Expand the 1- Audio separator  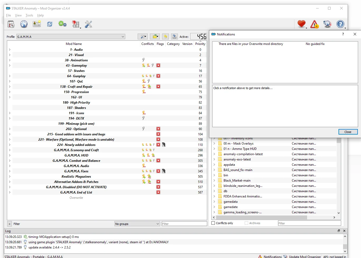10,49
